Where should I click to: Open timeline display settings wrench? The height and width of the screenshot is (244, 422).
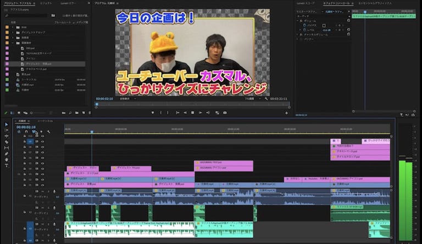(x=49, y=132)
